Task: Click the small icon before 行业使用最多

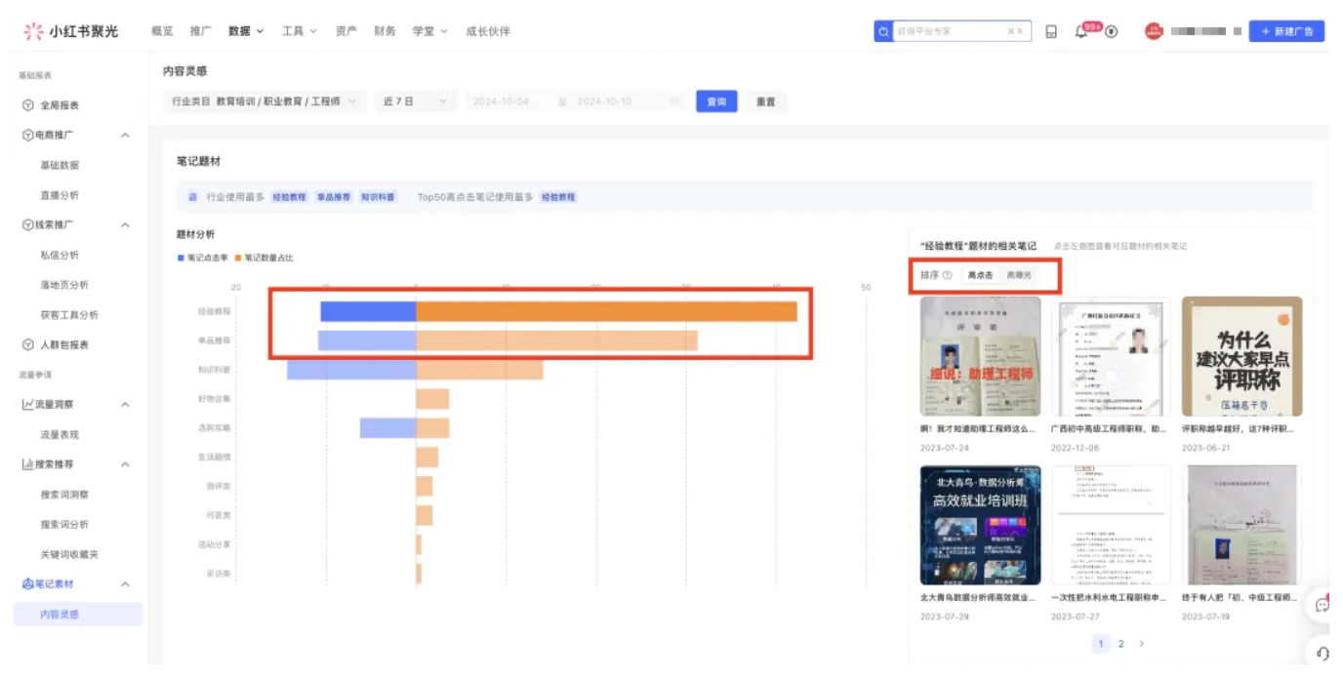Action: point(192,197)
